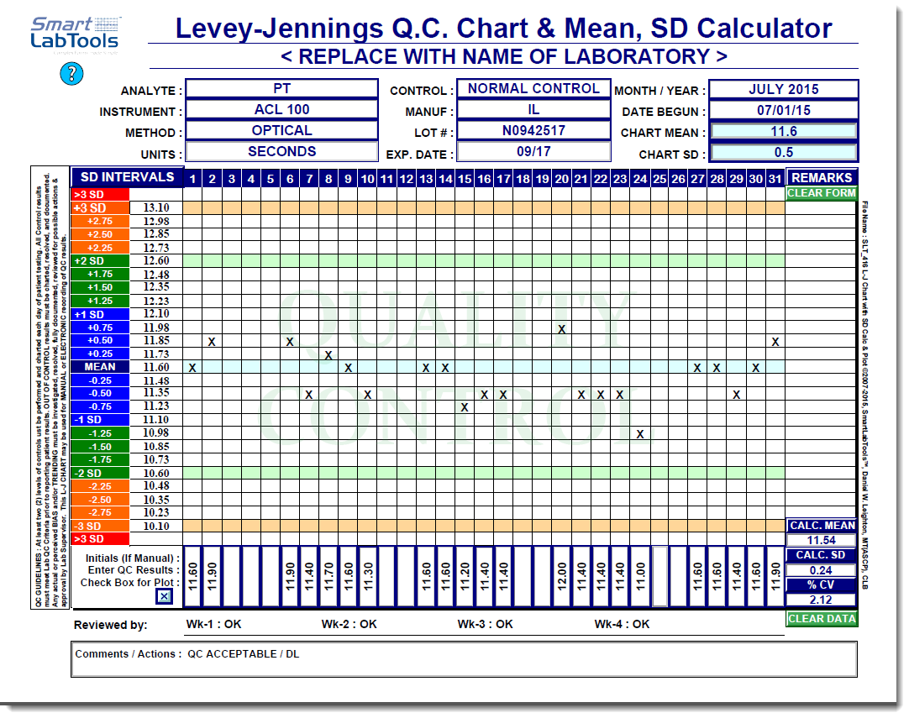Click the Smart LabTools logo
This screenshot has width=909, height=718.
pyautogui.click(x=74, y=32)
